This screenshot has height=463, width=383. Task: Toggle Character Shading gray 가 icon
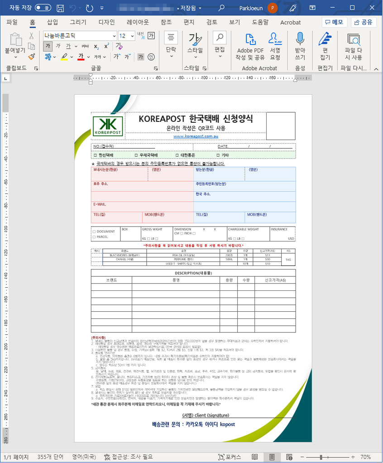141,57
